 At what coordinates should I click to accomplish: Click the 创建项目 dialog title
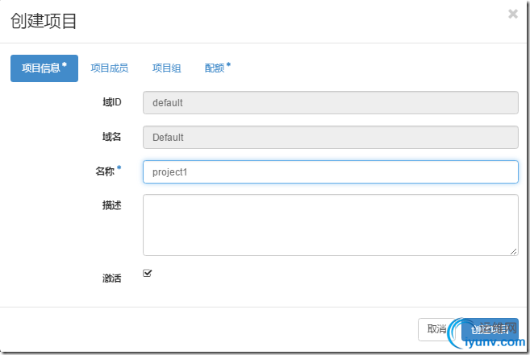coord(44,22)
